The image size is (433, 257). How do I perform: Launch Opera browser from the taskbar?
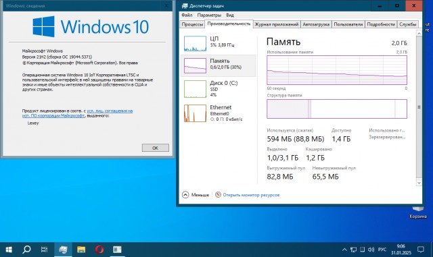click(99, 250)
